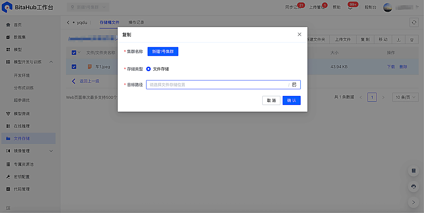
Task: Click the floating right-arrow button
Action: [x=414, y=202]
